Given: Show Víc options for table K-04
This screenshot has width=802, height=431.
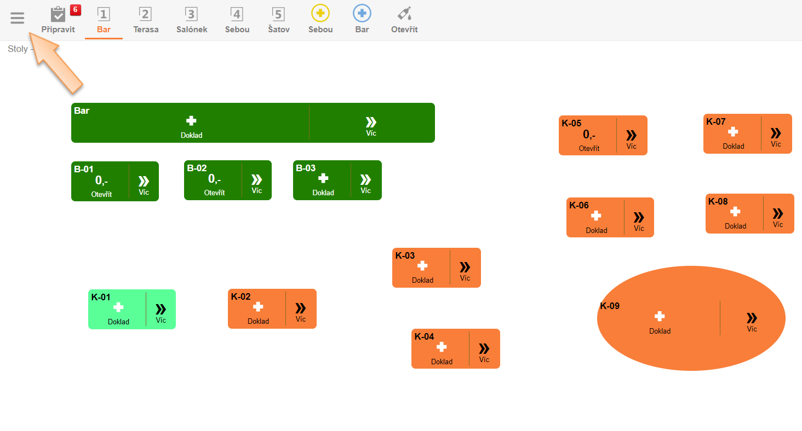Looking at the screenshot, I should point(484,351).
